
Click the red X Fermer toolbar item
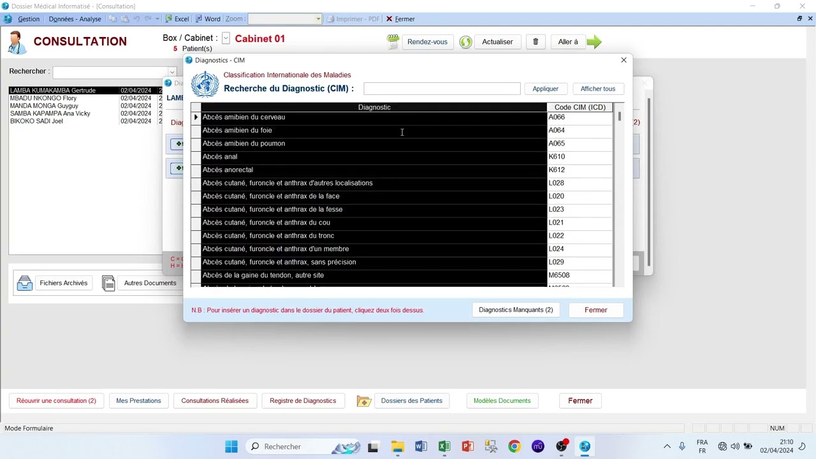tap(400, 19)
